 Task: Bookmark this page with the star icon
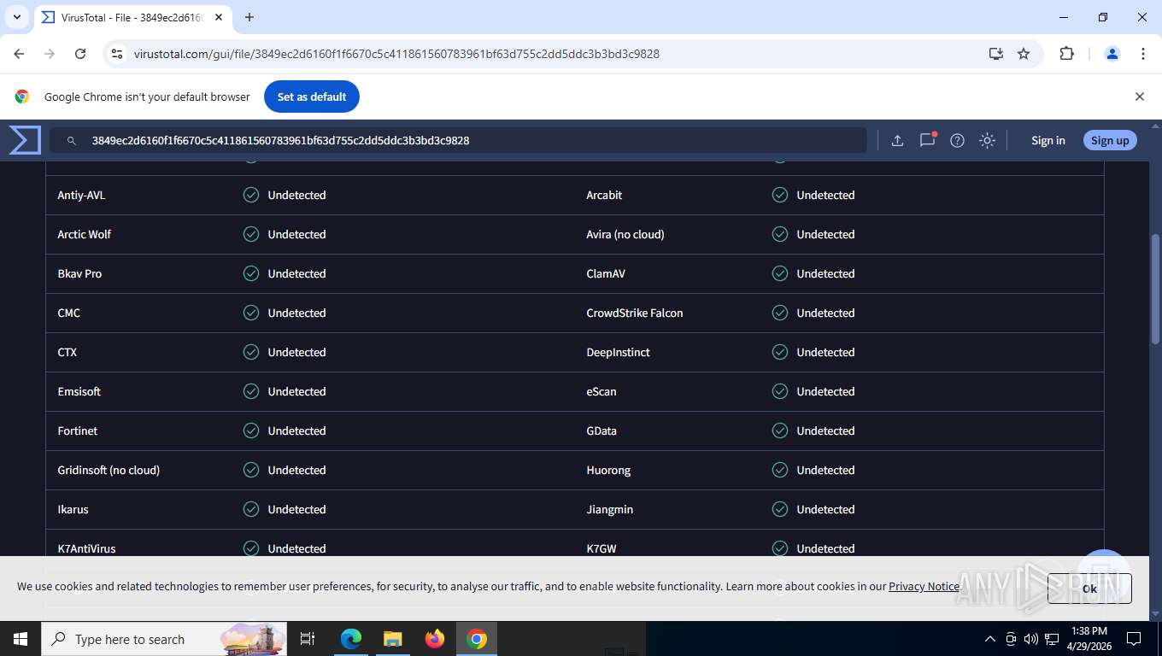(1024, 54)
